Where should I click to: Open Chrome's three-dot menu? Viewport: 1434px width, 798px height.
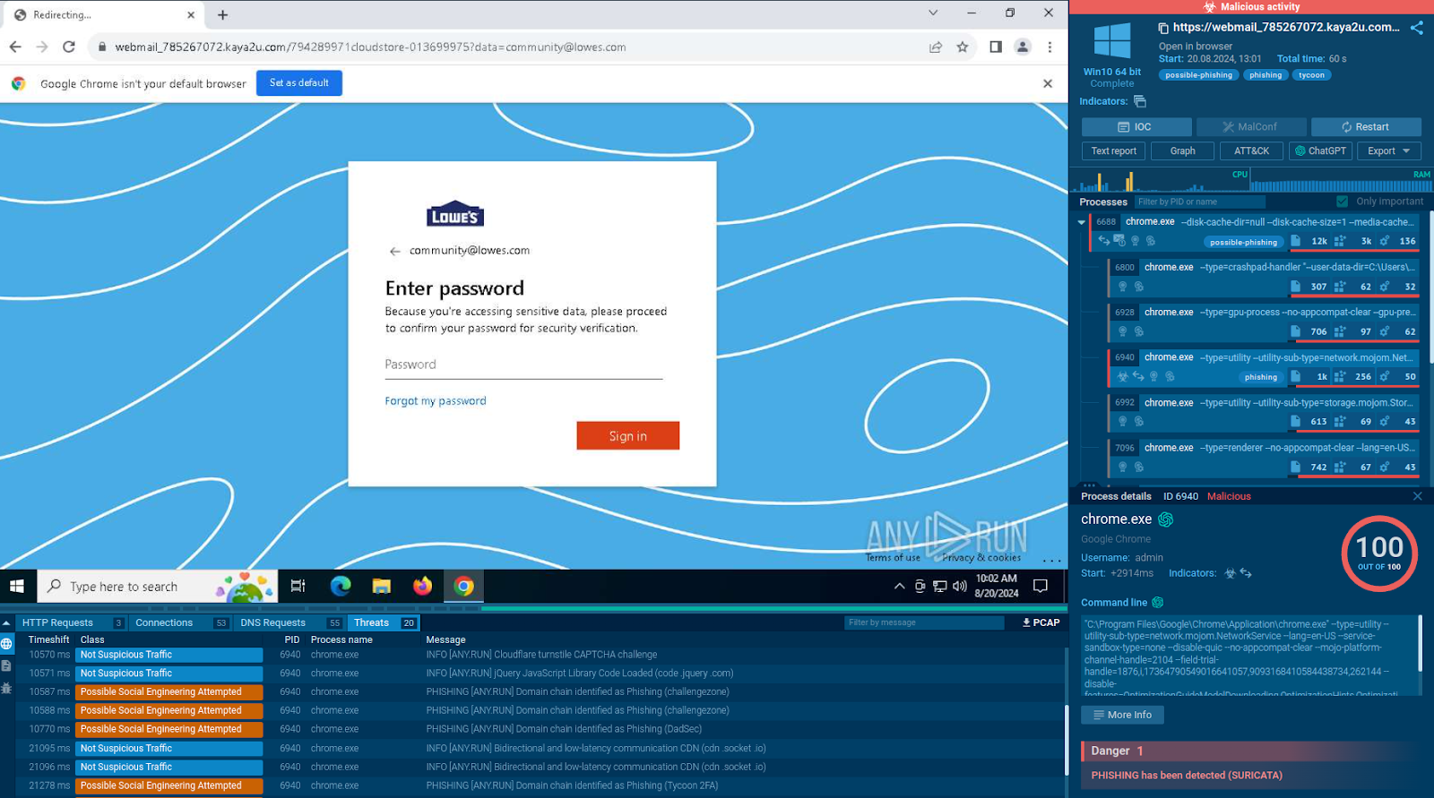click(1050, 47)
